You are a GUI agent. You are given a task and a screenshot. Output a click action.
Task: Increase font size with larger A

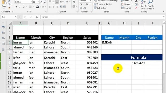click(41, 2)
